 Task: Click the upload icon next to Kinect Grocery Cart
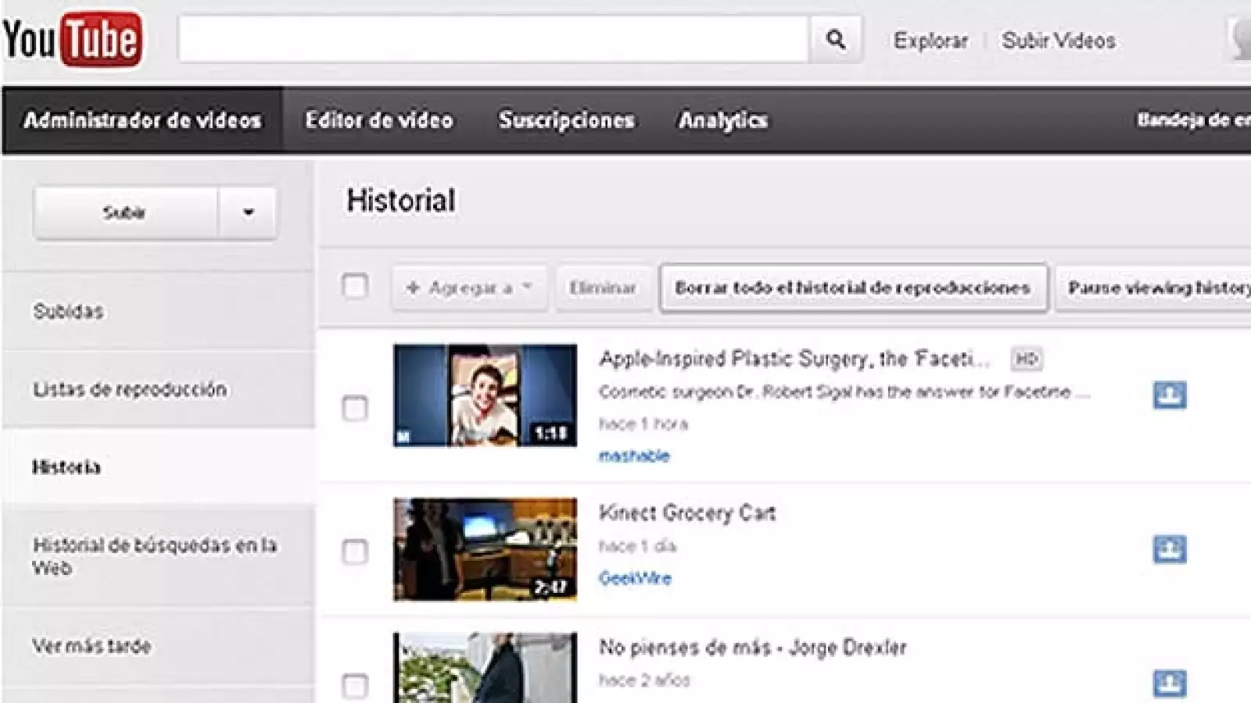pyautogui.click(x=1169, y=547)
